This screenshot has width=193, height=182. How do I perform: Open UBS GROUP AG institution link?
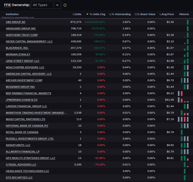15,22
